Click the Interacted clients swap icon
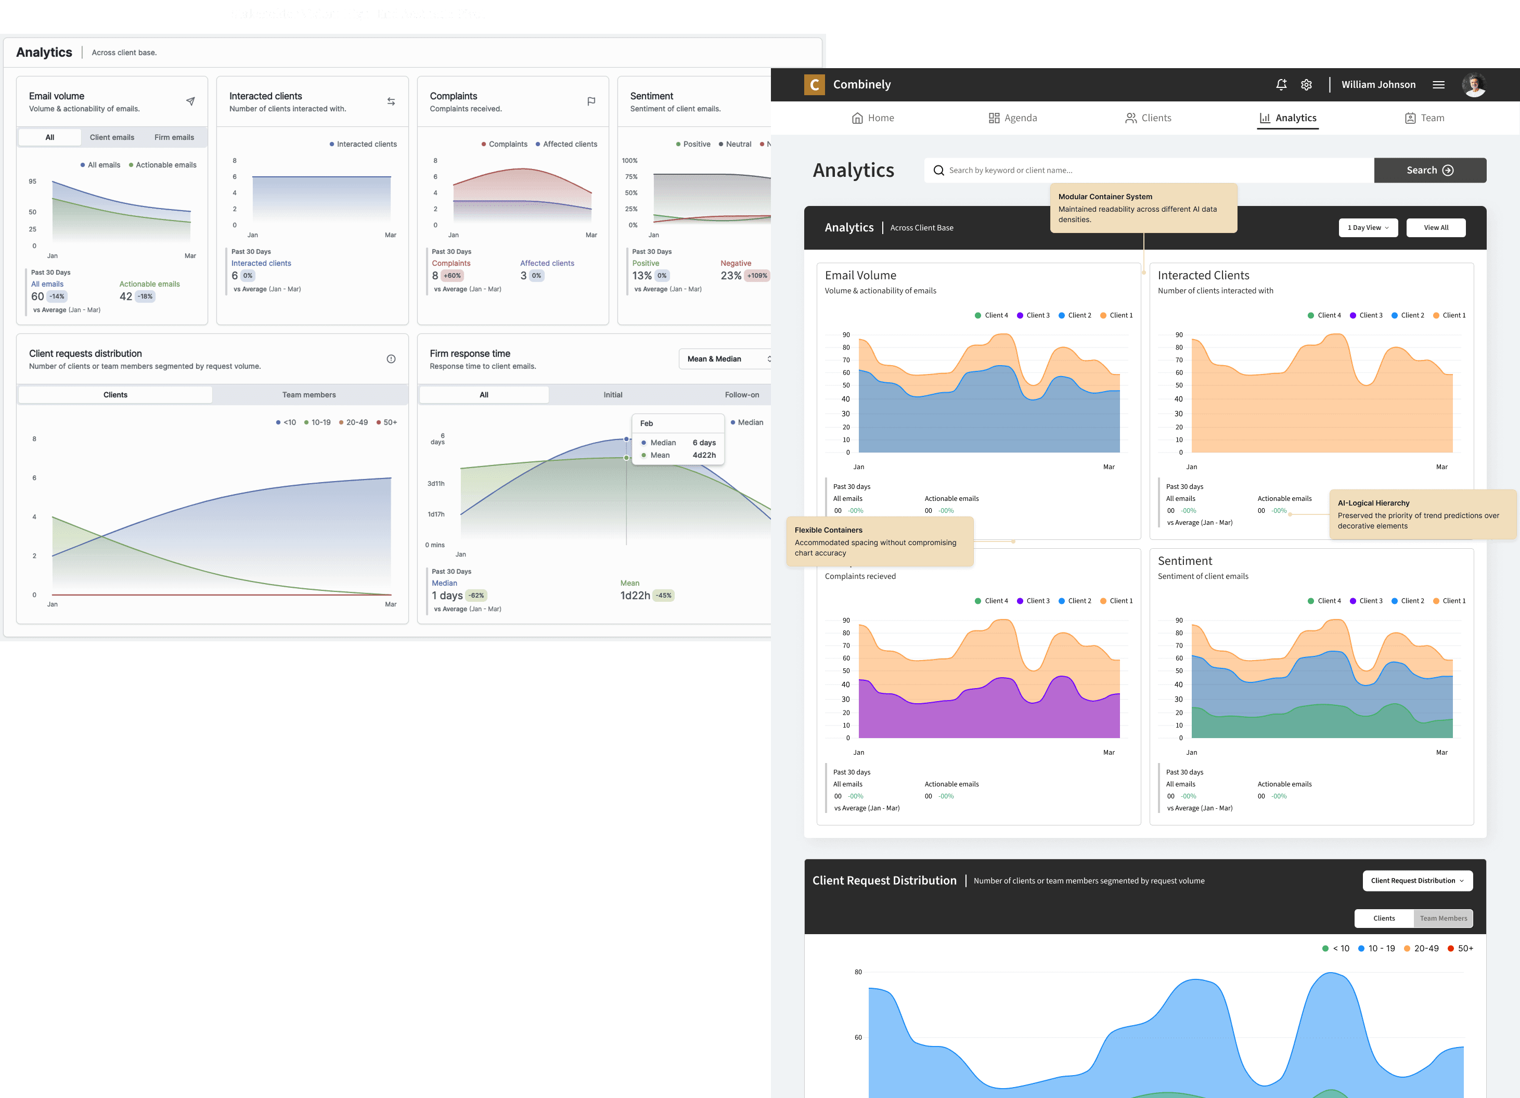 tap(391, 101)
